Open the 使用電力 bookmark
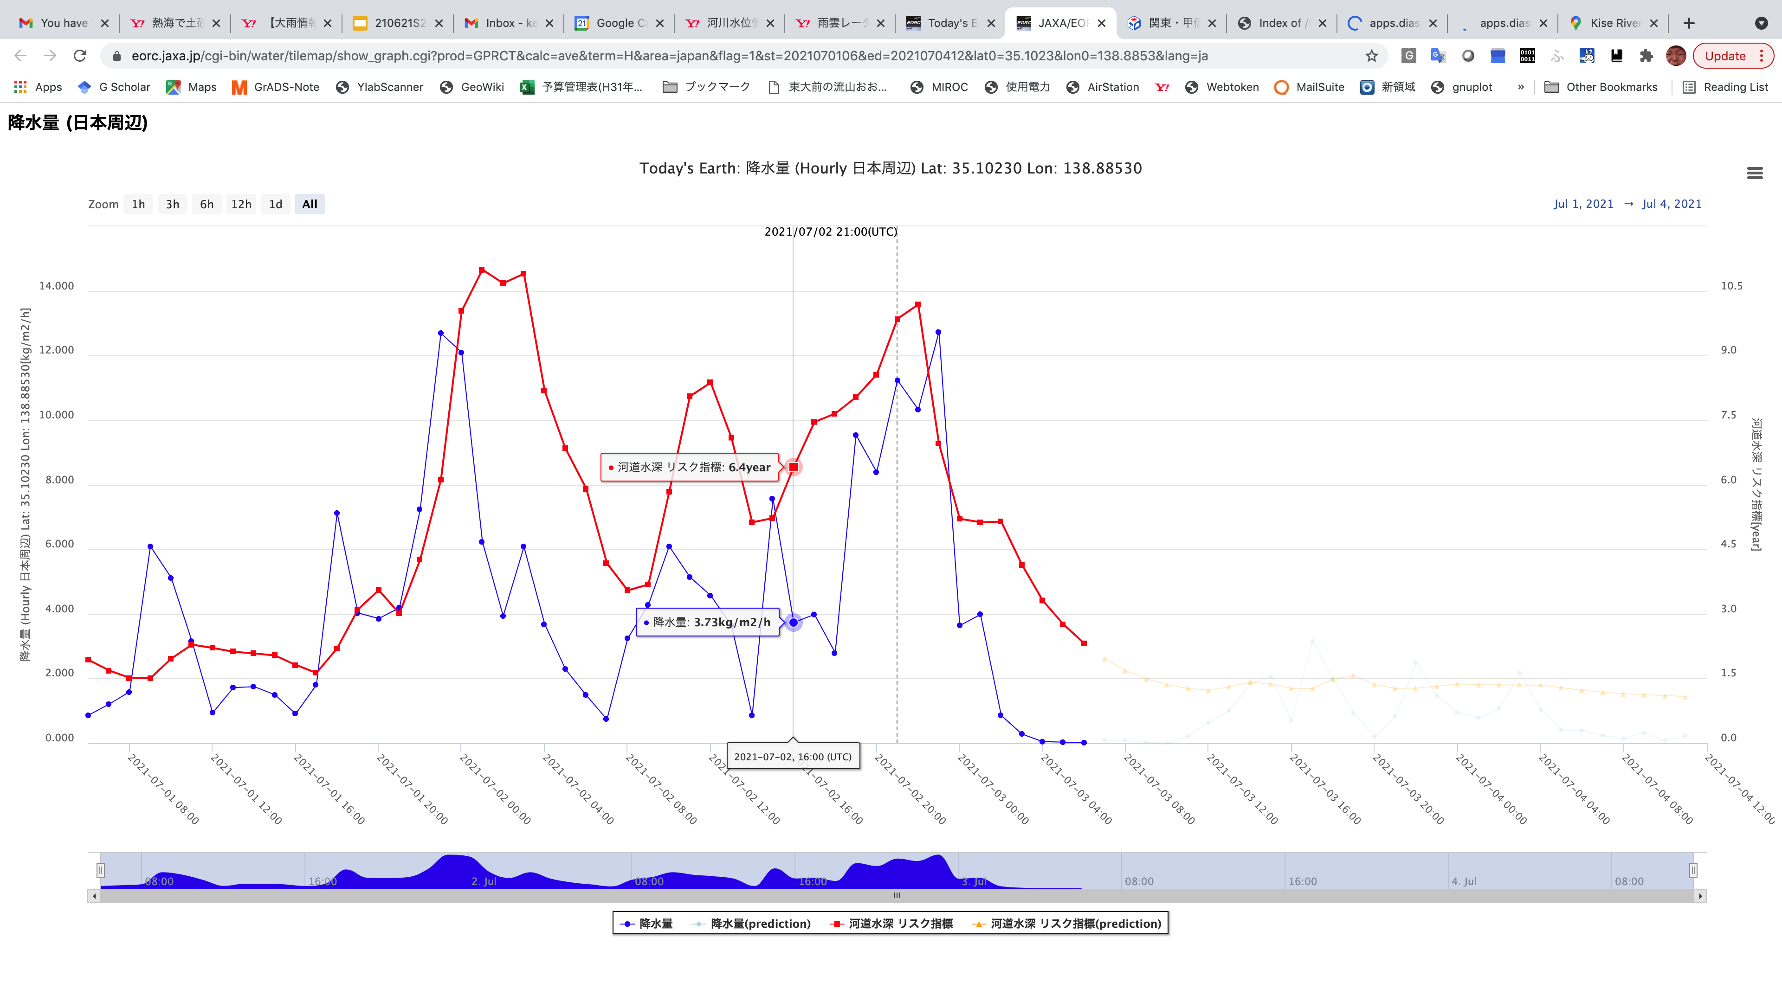The image size is (1782, 1002). [1017, 87]
